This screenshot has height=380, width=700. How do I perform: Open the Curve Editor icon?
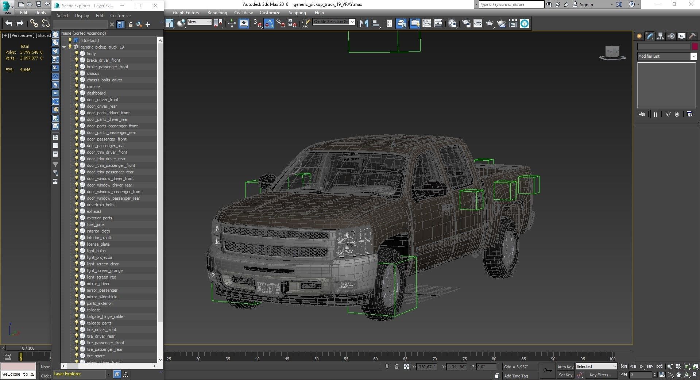pyautogui.click(x=427, y=23)
